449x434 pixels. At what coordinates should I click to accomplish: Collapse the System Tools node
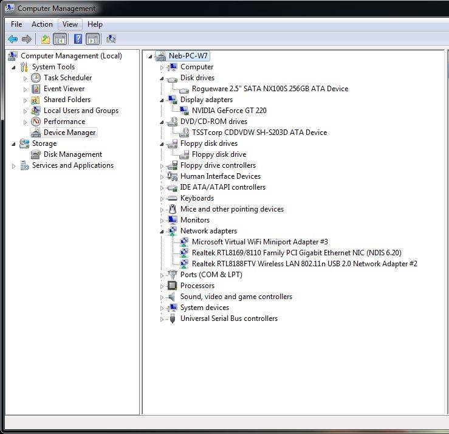pyautogui.click(x=13, y=67)
